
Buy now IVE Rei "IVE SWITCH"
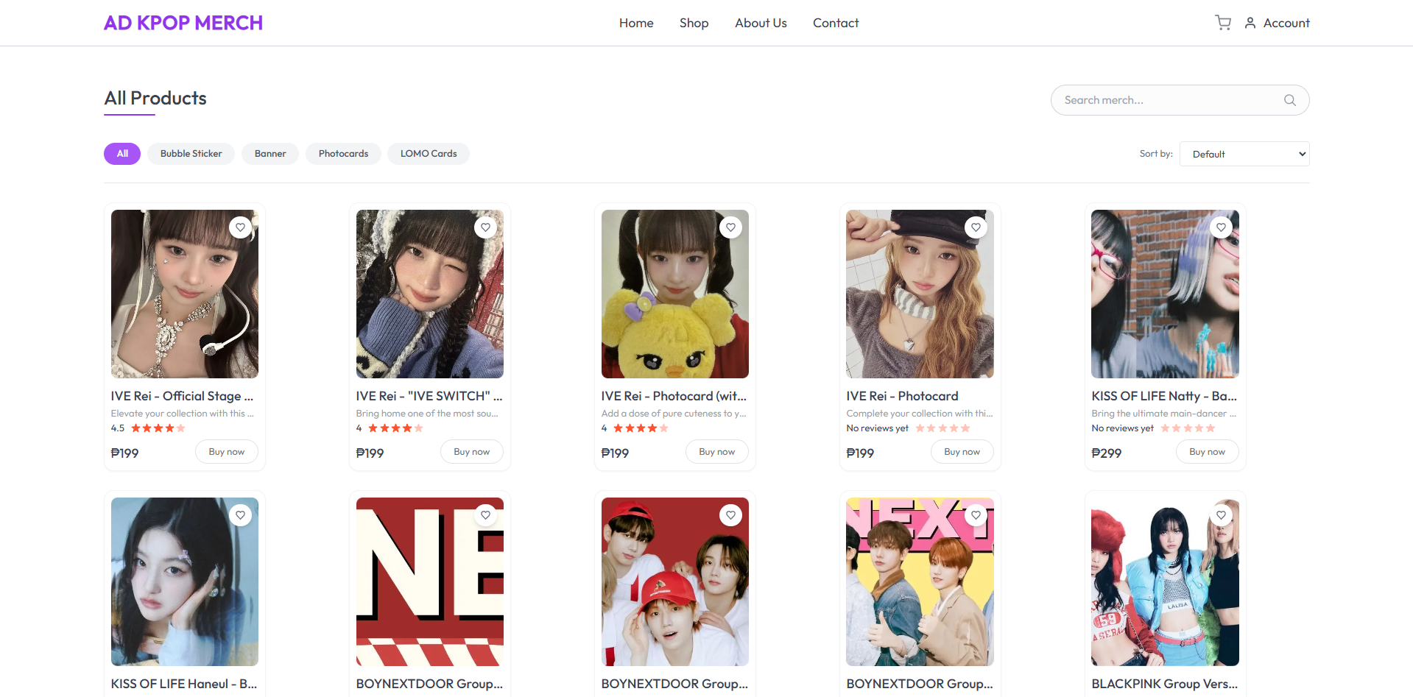472,452
